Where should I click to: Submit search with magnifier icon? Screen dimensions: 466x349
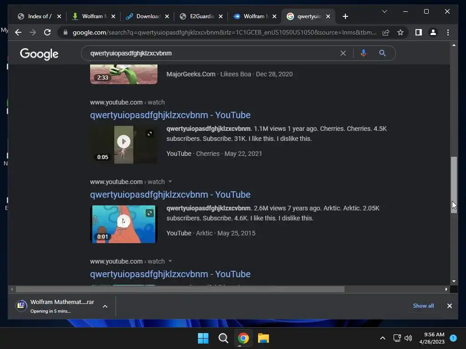pyautogui.click(x=382, y=53)
